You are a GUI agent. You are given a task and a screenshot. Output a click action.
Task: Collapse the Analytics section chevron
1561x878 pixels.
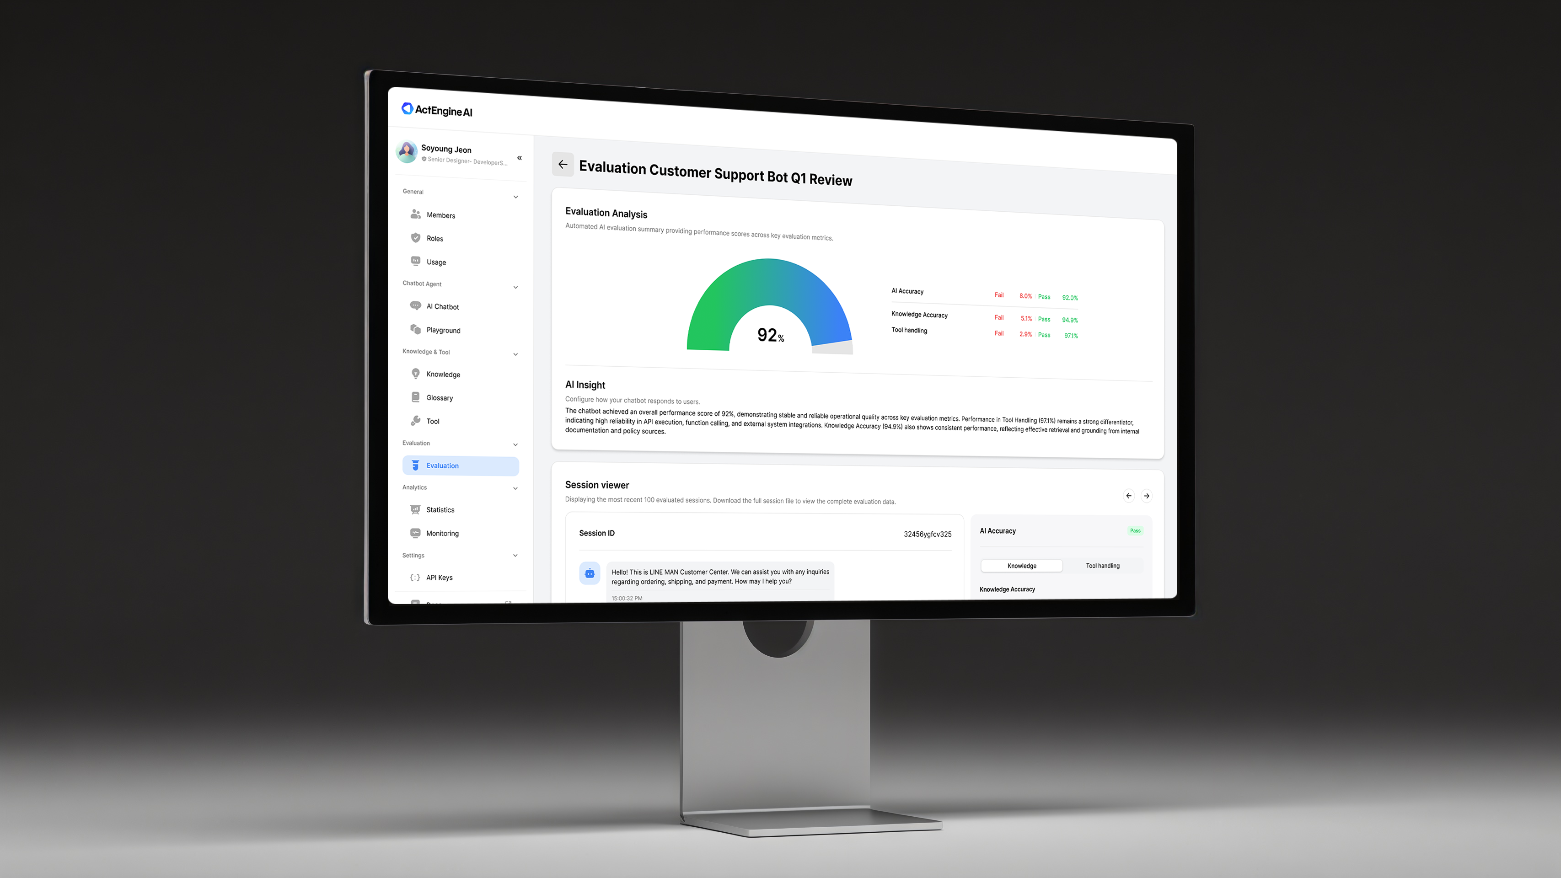pos(516,488)
